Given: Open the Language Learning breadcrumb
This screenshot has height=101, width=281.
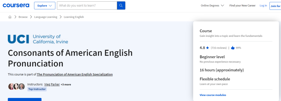Looking at the screenshot, I should tap(46, 17).
